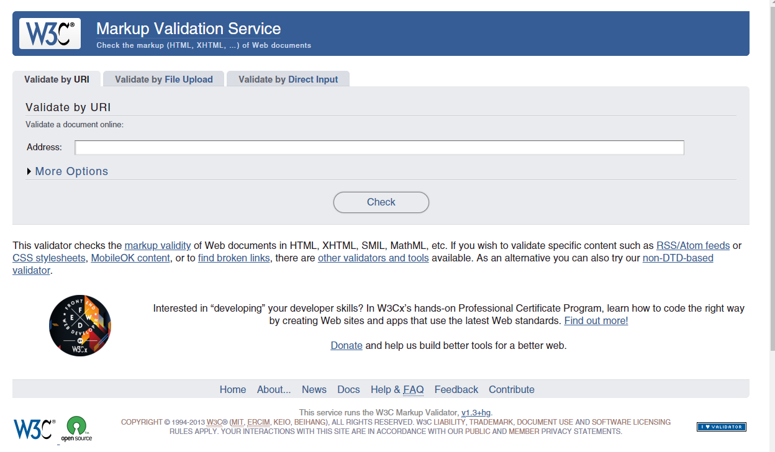The height and width of the screenshot is (452, 775).
Task: Open the non-DTD-based validator link
Action: tap(678, 258)
